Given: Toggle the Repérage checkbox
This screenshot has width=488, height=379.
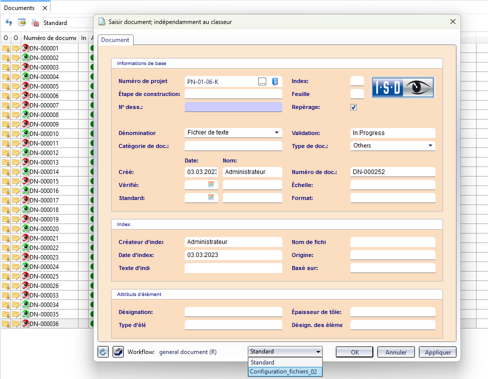Looking at the screenshot, I should 353,107.
